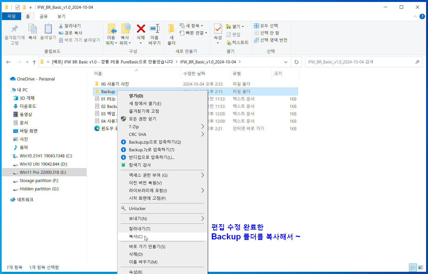
Task: Click Select all (모두 선택)
Action: tap(266, 26)
